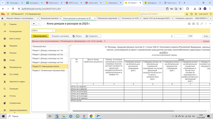Go forward with the right arrow button

pos(39,24)
